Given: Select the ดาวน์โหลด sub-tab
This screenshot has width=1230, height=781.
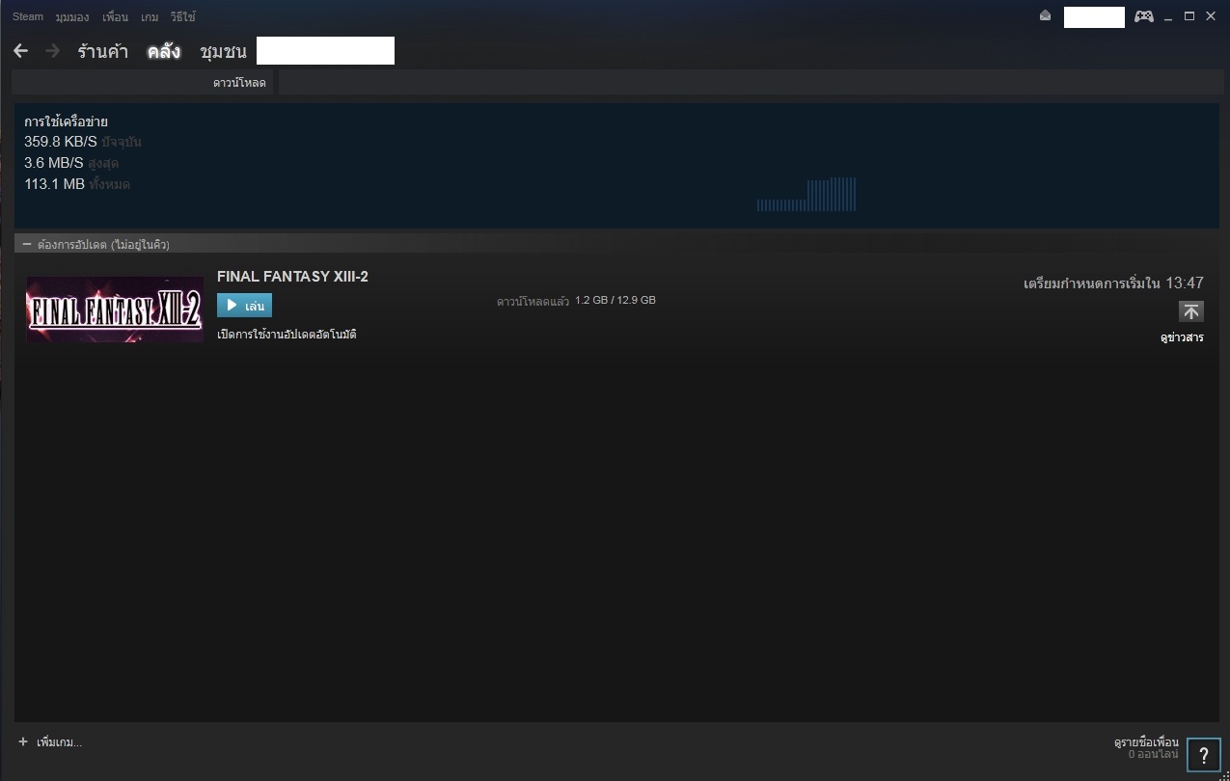Looking at the screenshot, I should point(239,83).
